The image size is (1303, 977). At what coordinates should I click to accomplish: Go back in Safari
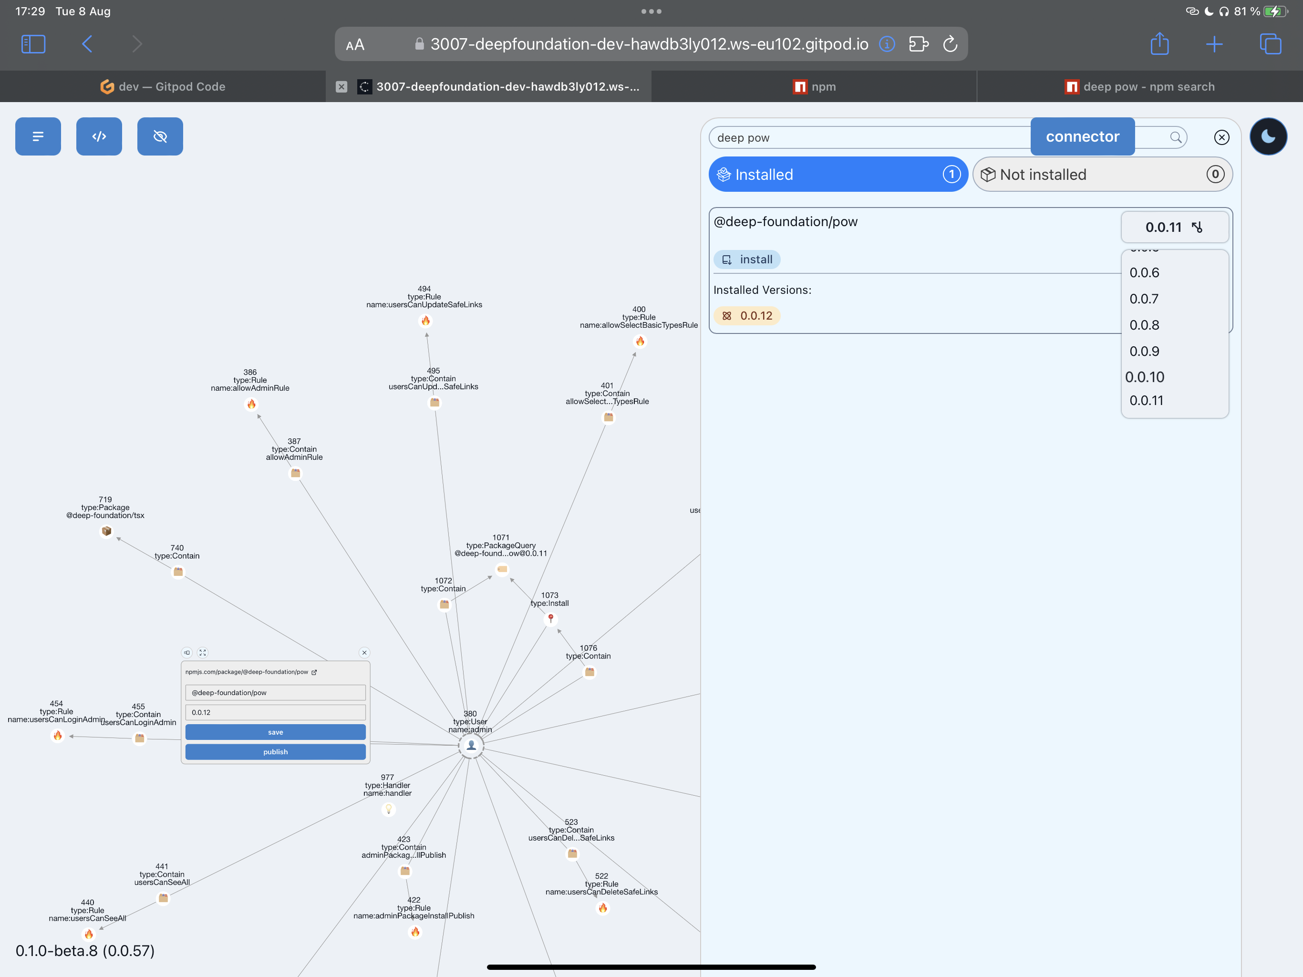coord(87,43)
